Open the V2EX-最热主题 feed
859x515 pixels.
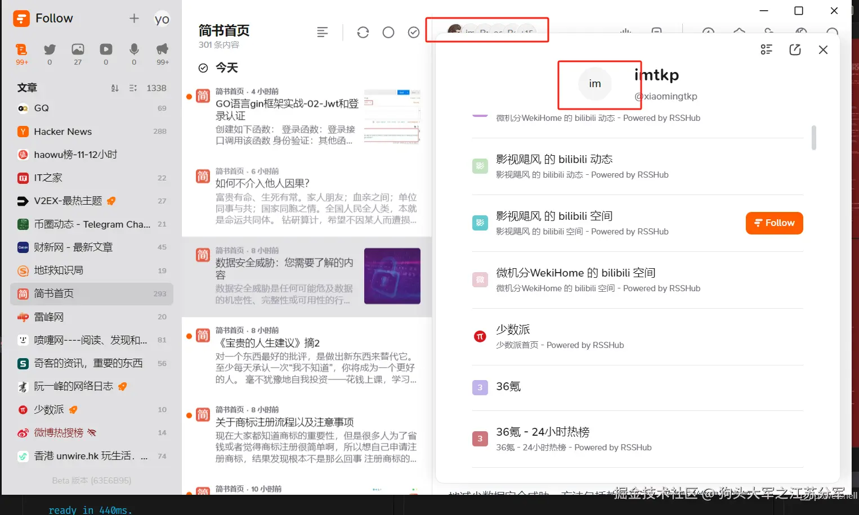[92, 201]
